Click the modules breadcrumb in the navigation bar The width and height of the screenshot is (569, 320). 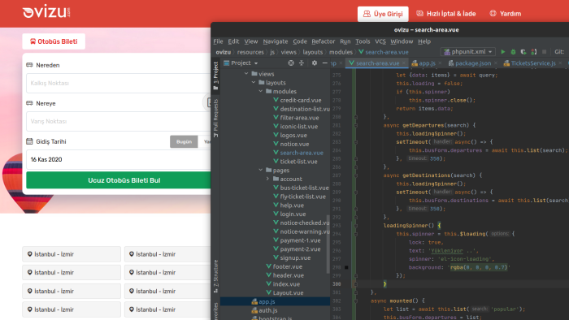pyautogui.click(x=341, y=52)
